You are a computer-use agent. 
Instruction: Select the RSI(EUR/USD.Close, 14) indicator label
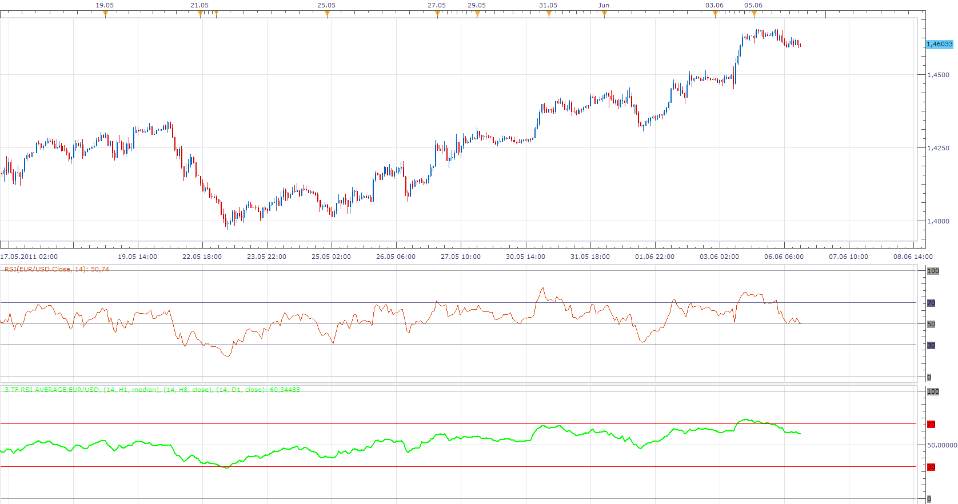[57, 269]
